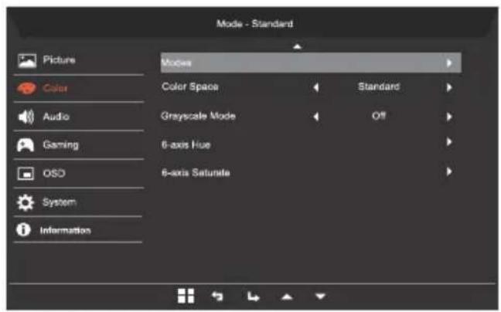
Task: Click the Mode - Standard title
Action: pos(254,24)
